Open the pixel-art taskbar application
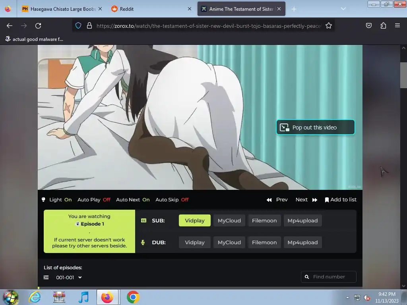The height and width of the screenshot is (305, 407). pos(59,297)
